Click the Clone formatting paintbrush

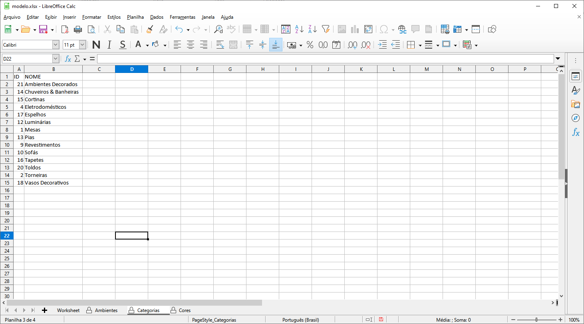pos(150,29)
